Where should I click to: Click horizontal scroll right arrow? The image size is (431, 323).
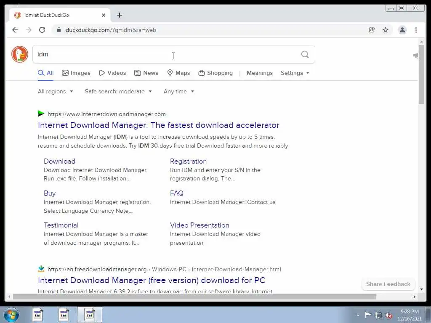(x=415, y=297)
